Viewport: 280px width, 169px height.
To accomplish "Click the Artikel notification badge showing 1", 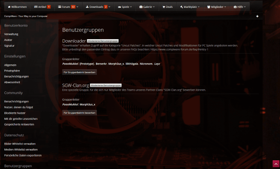I will [x=49, y=7].
